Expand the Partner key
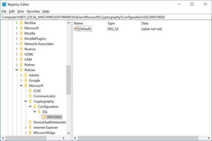This screenshot has height=141, width=212. [17, 65]
